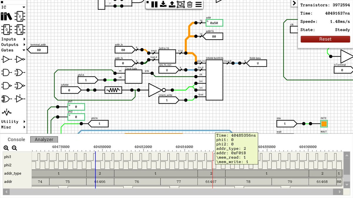
Task: Pause the simulation from the floating toolbar
Action: tap(154, 4)
